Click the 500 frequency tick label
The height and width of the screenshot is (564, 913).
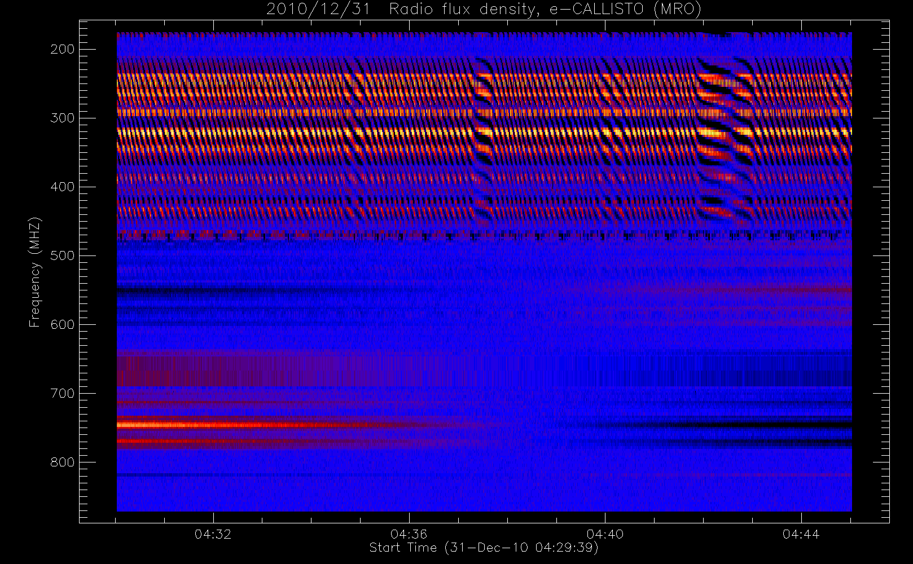(62, 255)
